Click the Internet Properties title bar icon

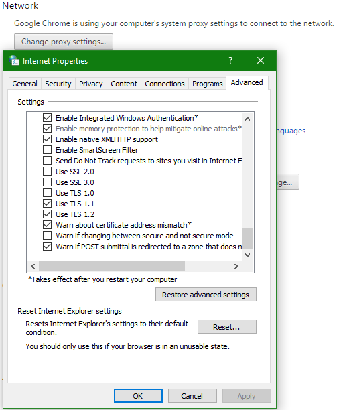pos(13,60)
